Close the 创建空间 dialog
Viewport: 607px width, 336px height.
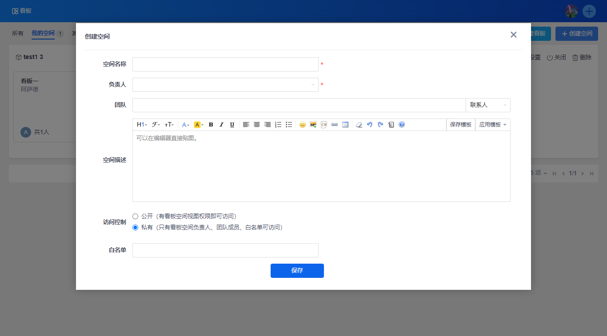(x=514, y=35)
